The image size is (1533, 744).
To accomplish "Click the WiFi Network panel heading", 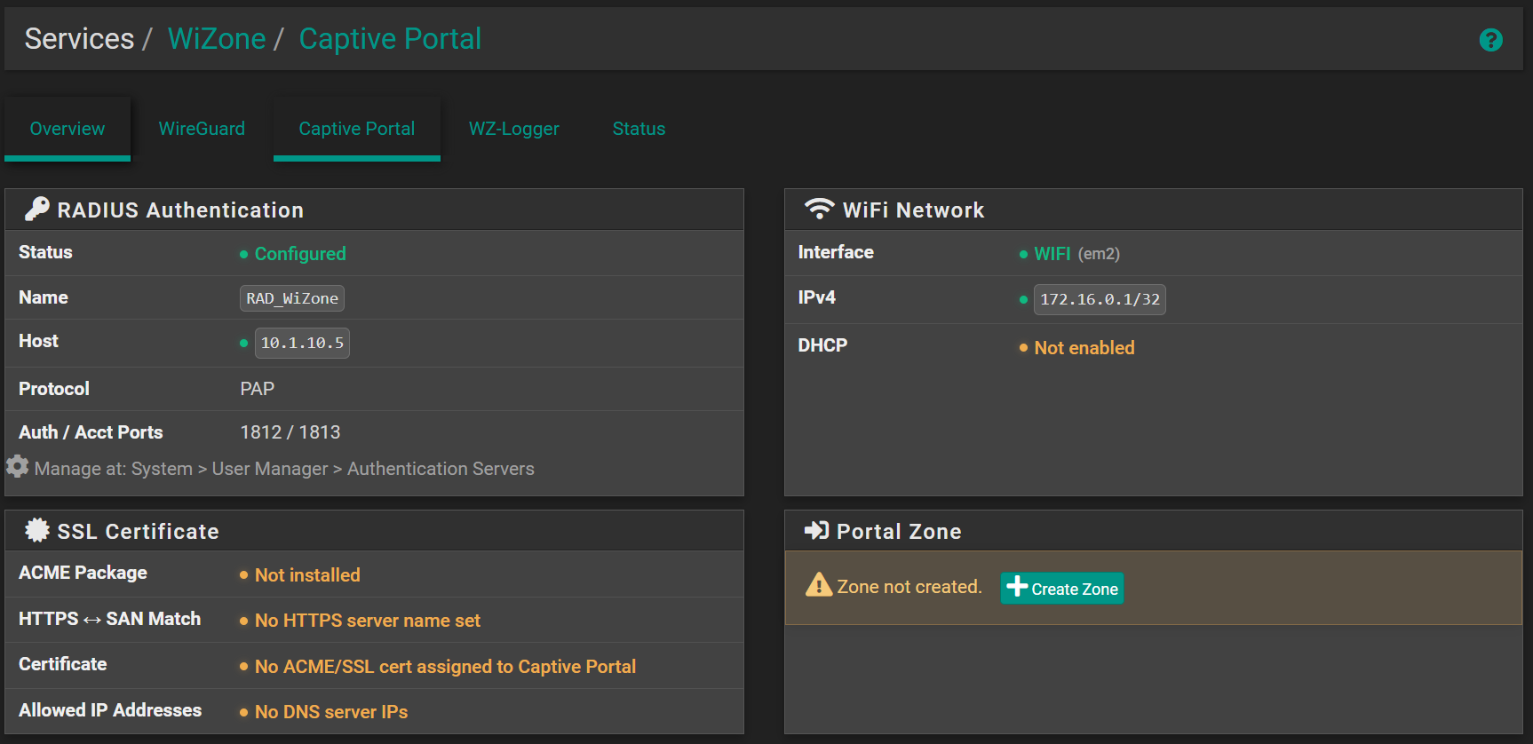I will click(914, 210).
